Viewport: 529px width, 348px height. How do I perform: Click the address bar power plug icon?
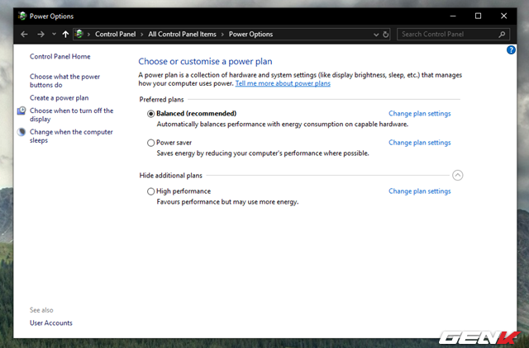pos(79,34)
